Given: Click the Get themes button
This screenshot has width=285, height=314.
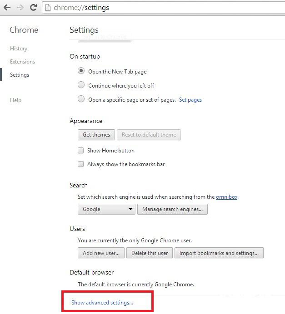Looking at the screenshot, I should pyautogui.click(x=96, y=135).
